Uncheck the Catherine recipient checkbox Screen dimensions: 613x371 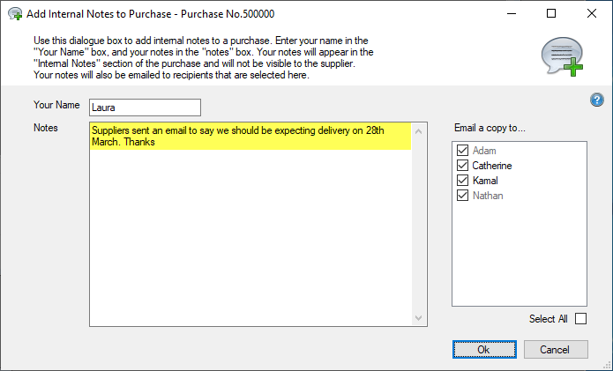click(x=462, y=166)
